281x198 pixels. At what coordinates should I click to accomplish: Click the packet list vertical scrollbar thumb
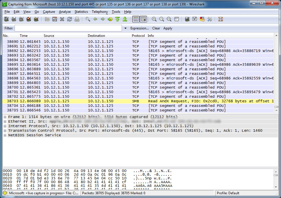(276, 107)
